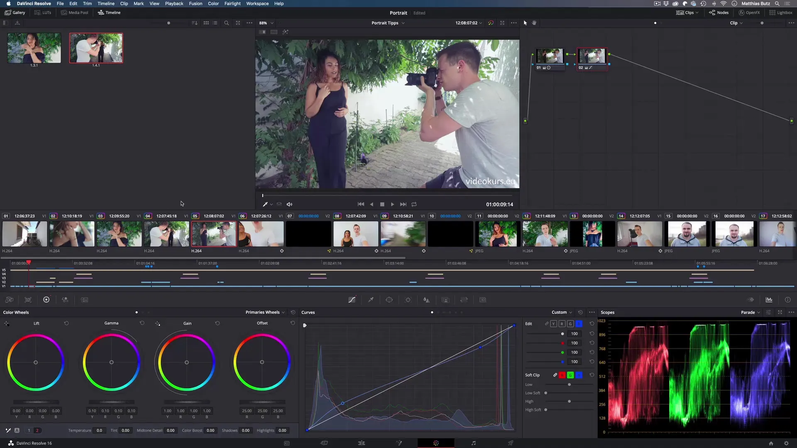Adjust the High soft clip slider
The image size is (797, 448).
[569, 402]
